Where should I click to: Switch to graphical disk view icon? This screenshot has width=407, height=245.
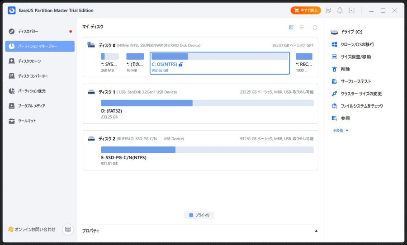pos(291,28)
